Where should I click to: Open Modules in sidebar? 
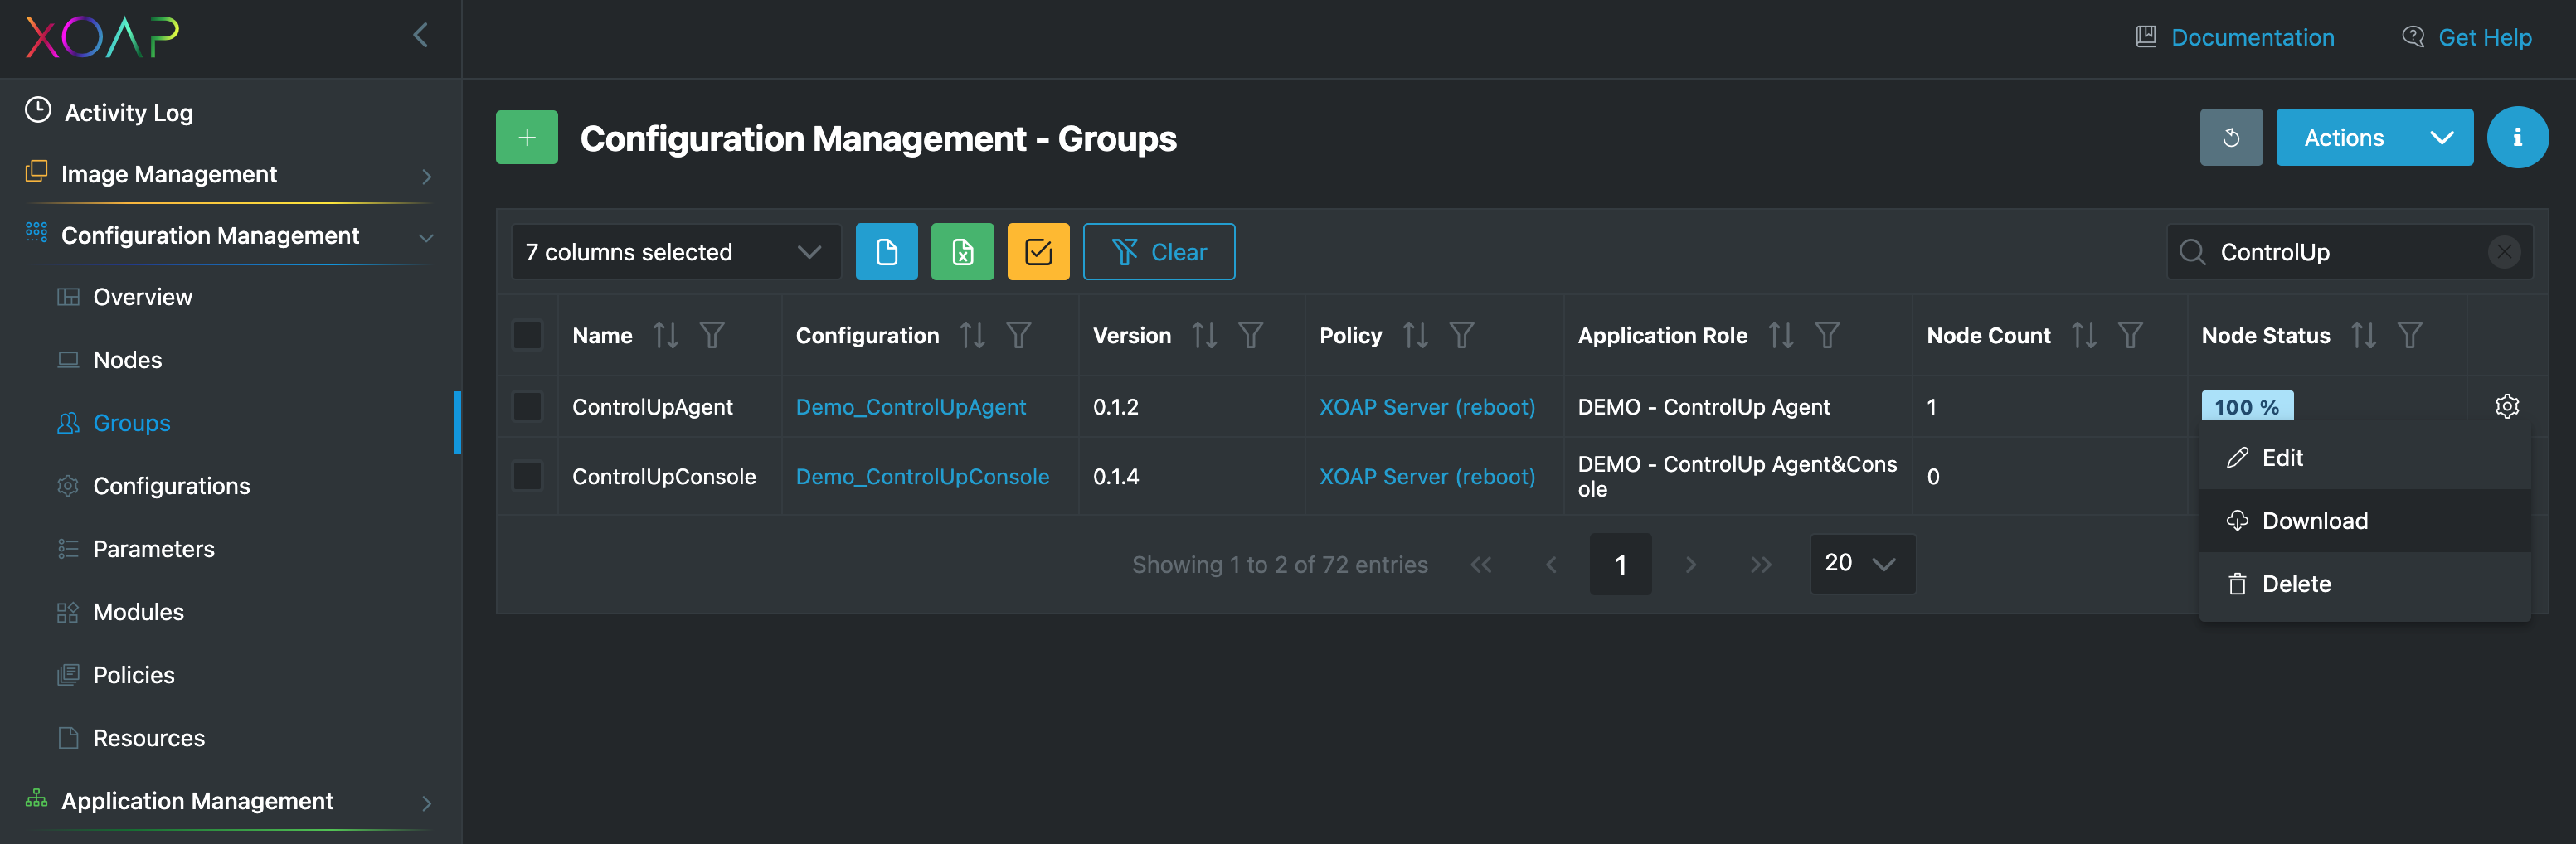coord(138,612)
